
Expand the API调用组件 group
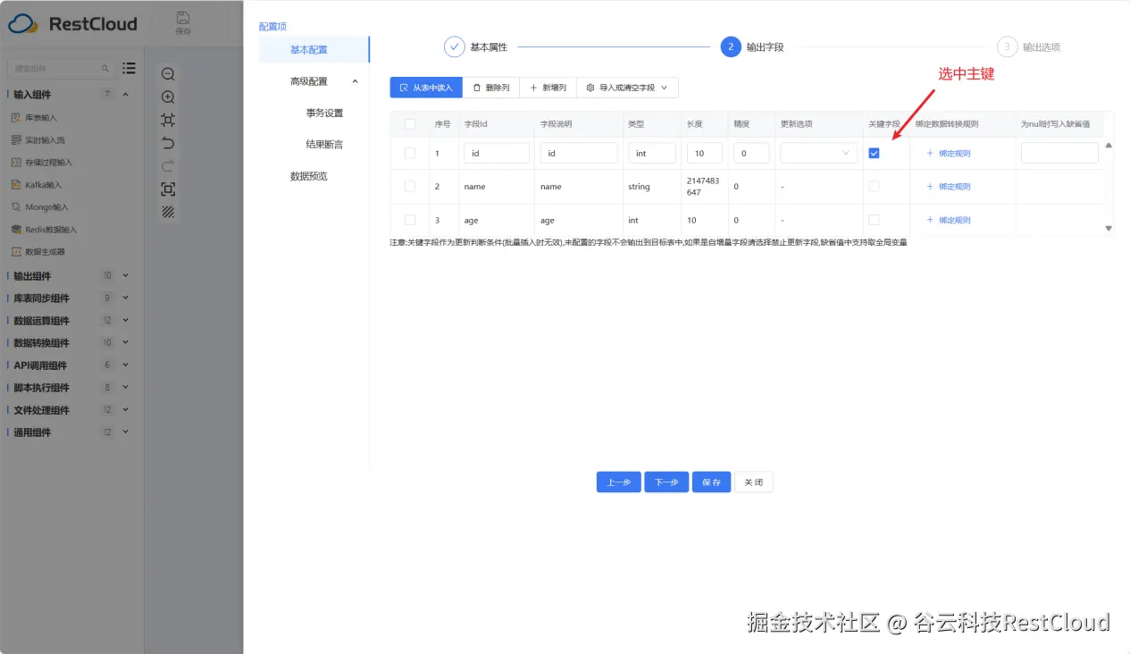[126, 365]
